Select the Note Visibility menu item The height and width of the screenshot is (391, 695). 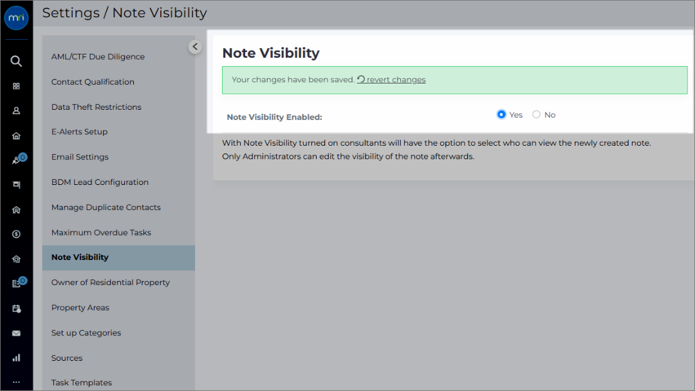(119, 257)
